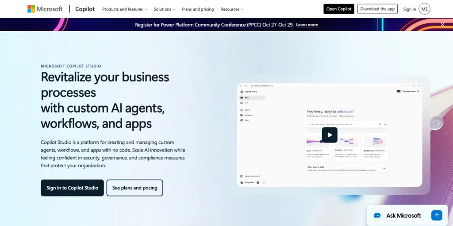Click Home icon in video preview sidebar

point(242,98)
